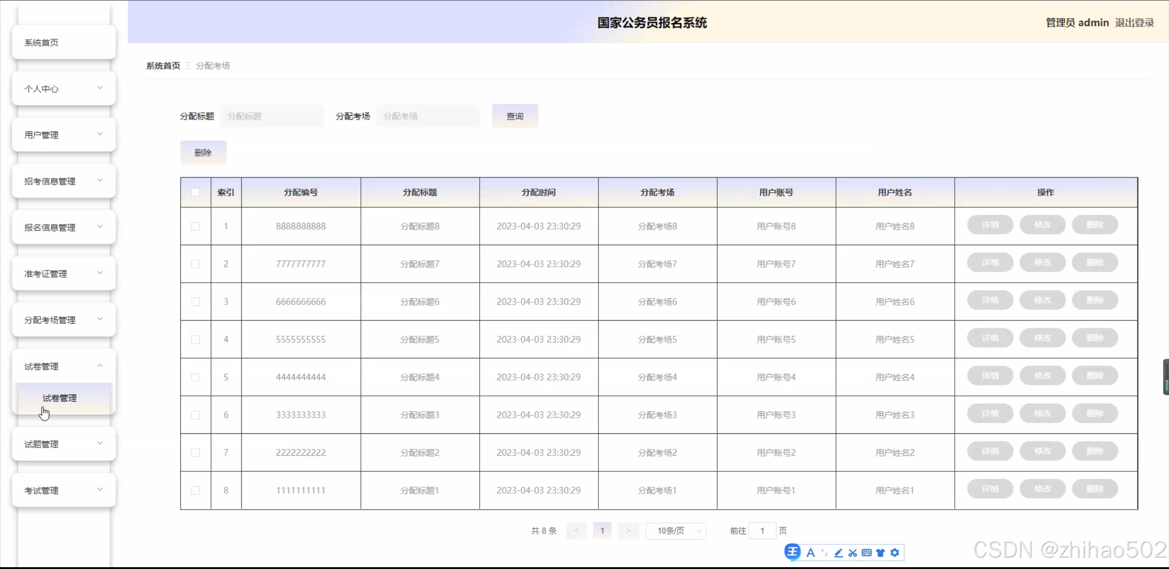Click the 查询 search button
Screen dimensions: 1169x569
click(515, 116)
